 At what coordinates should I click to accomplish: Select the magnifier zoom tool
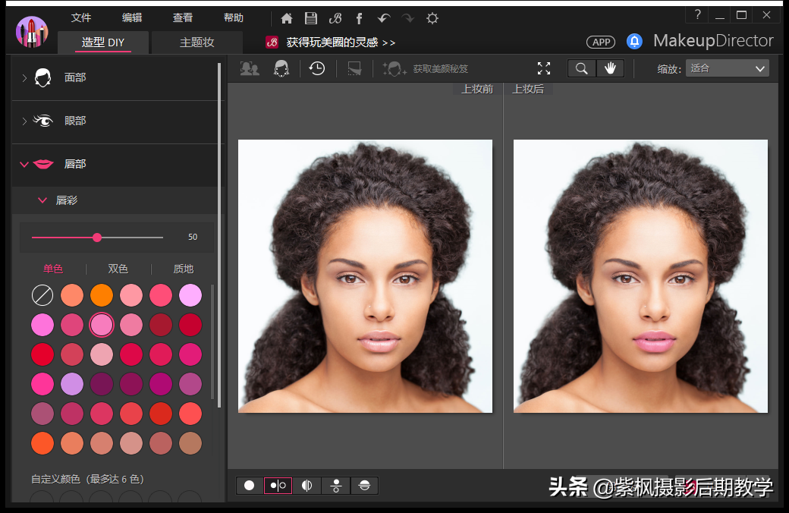click(x=582, y=68)
